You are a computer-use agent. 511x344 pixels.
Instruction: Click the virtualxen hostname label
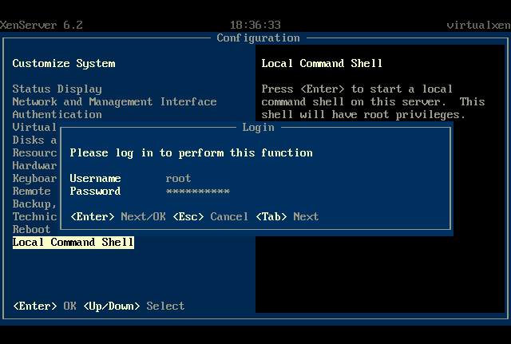(x=477, y=25)
